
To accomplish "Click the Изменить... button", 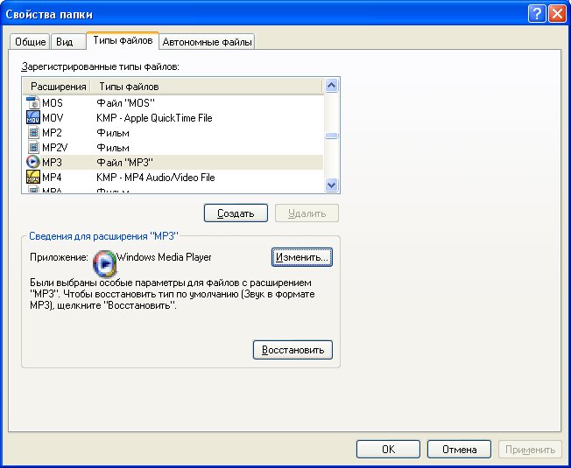I will click(301, 257).
